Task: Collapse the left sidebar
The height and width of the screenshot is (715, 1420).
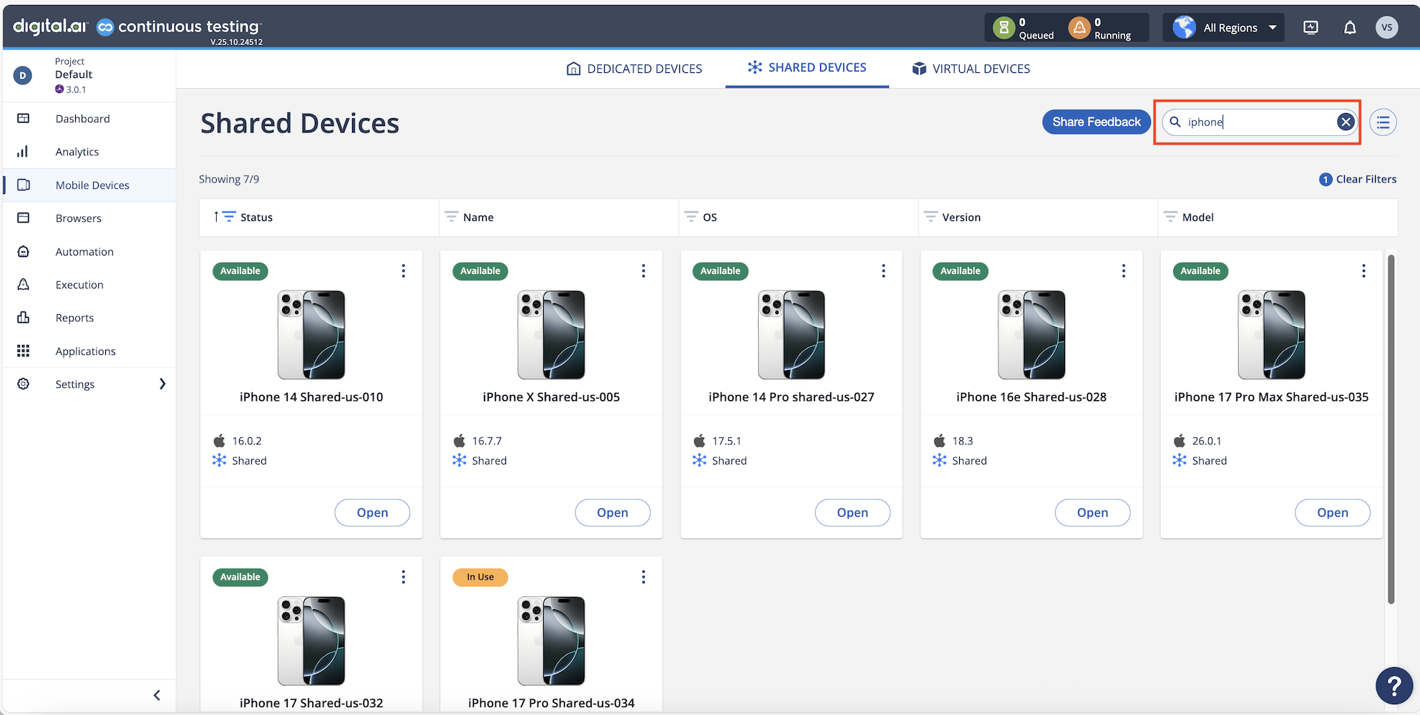Action: point(157,695)
